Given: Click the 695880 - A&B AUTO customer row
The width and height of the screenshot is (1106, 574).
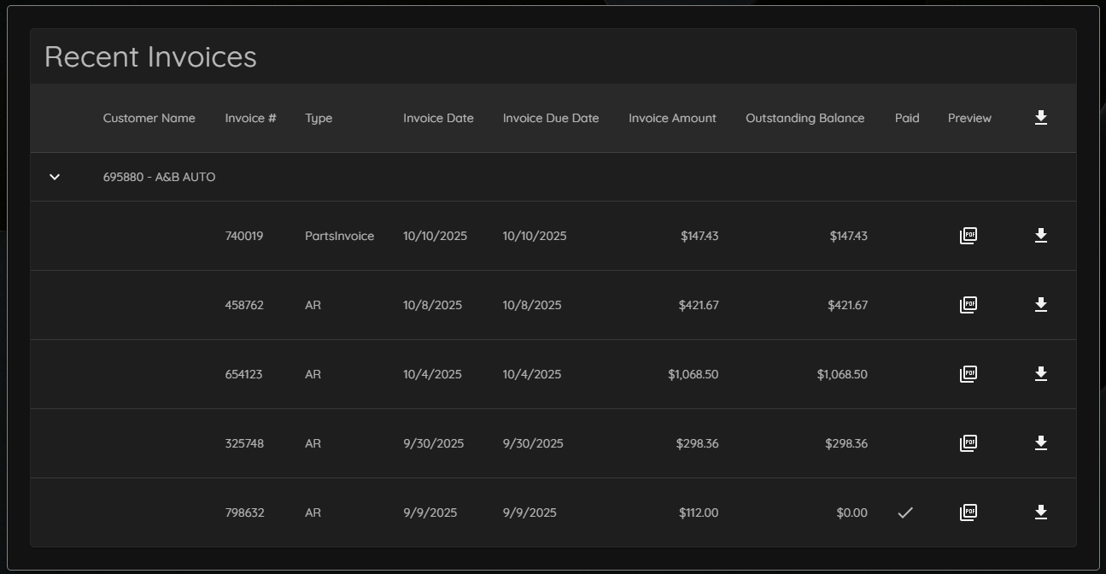Looking at the screenshot, I should (x=159, y=177).
